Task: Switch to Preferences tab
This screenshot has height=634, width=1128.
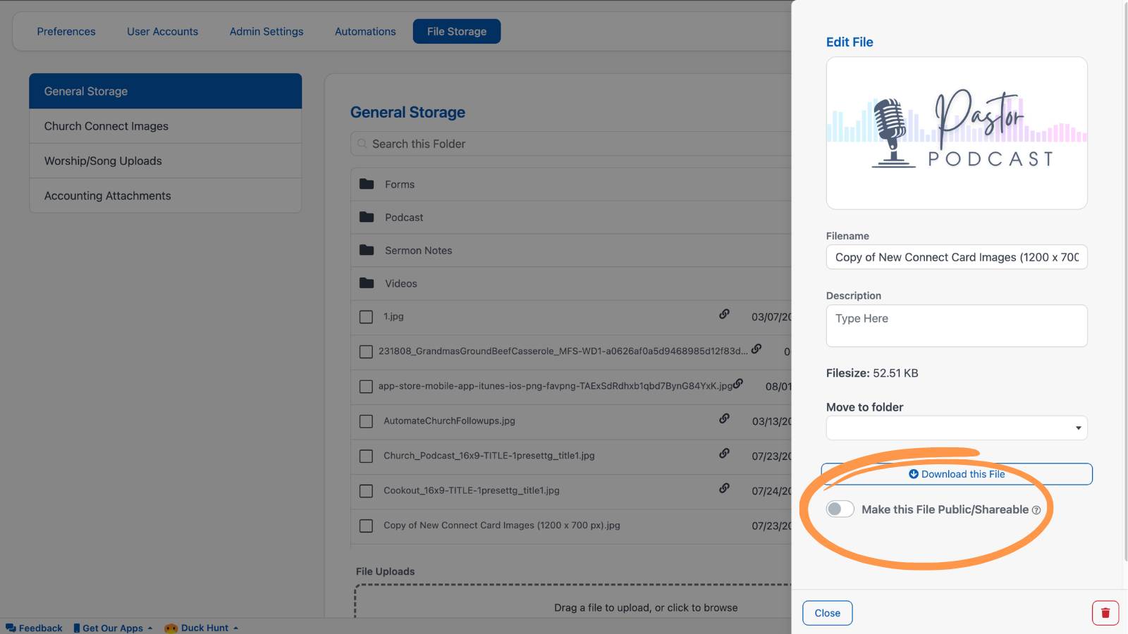Action: (66, 32)
